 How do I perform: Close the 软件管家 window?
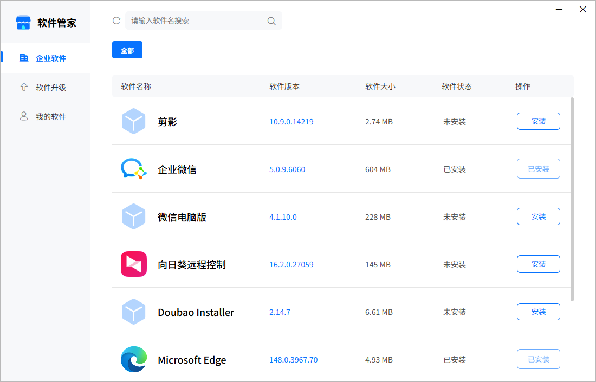click(582, 9)
